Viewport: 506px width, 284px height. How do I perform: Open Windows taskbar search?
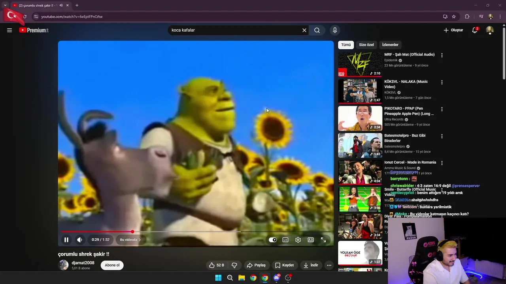[x=230, y=278]
